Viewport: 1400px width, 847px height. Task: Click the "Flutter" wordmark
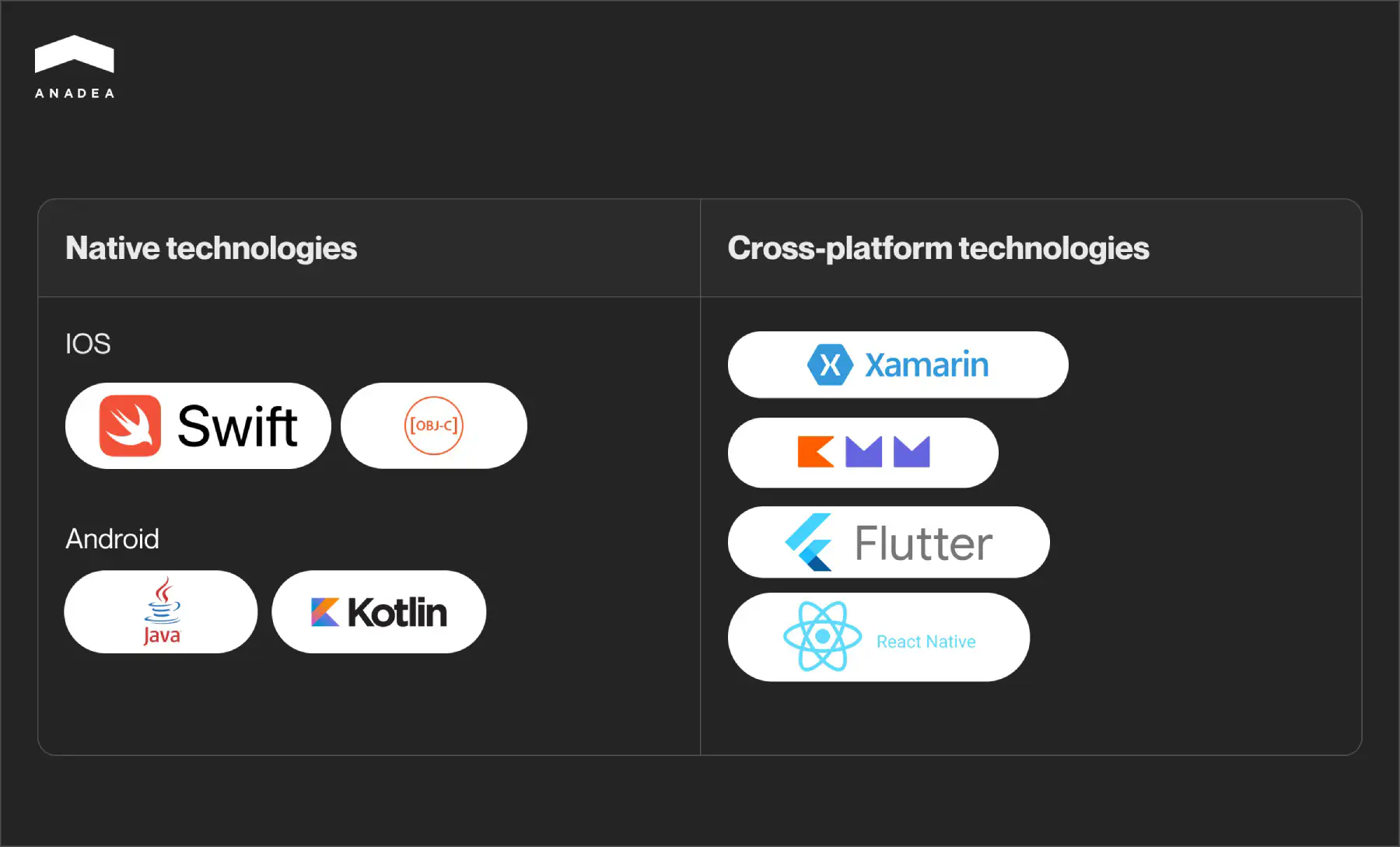click(923, 543)
